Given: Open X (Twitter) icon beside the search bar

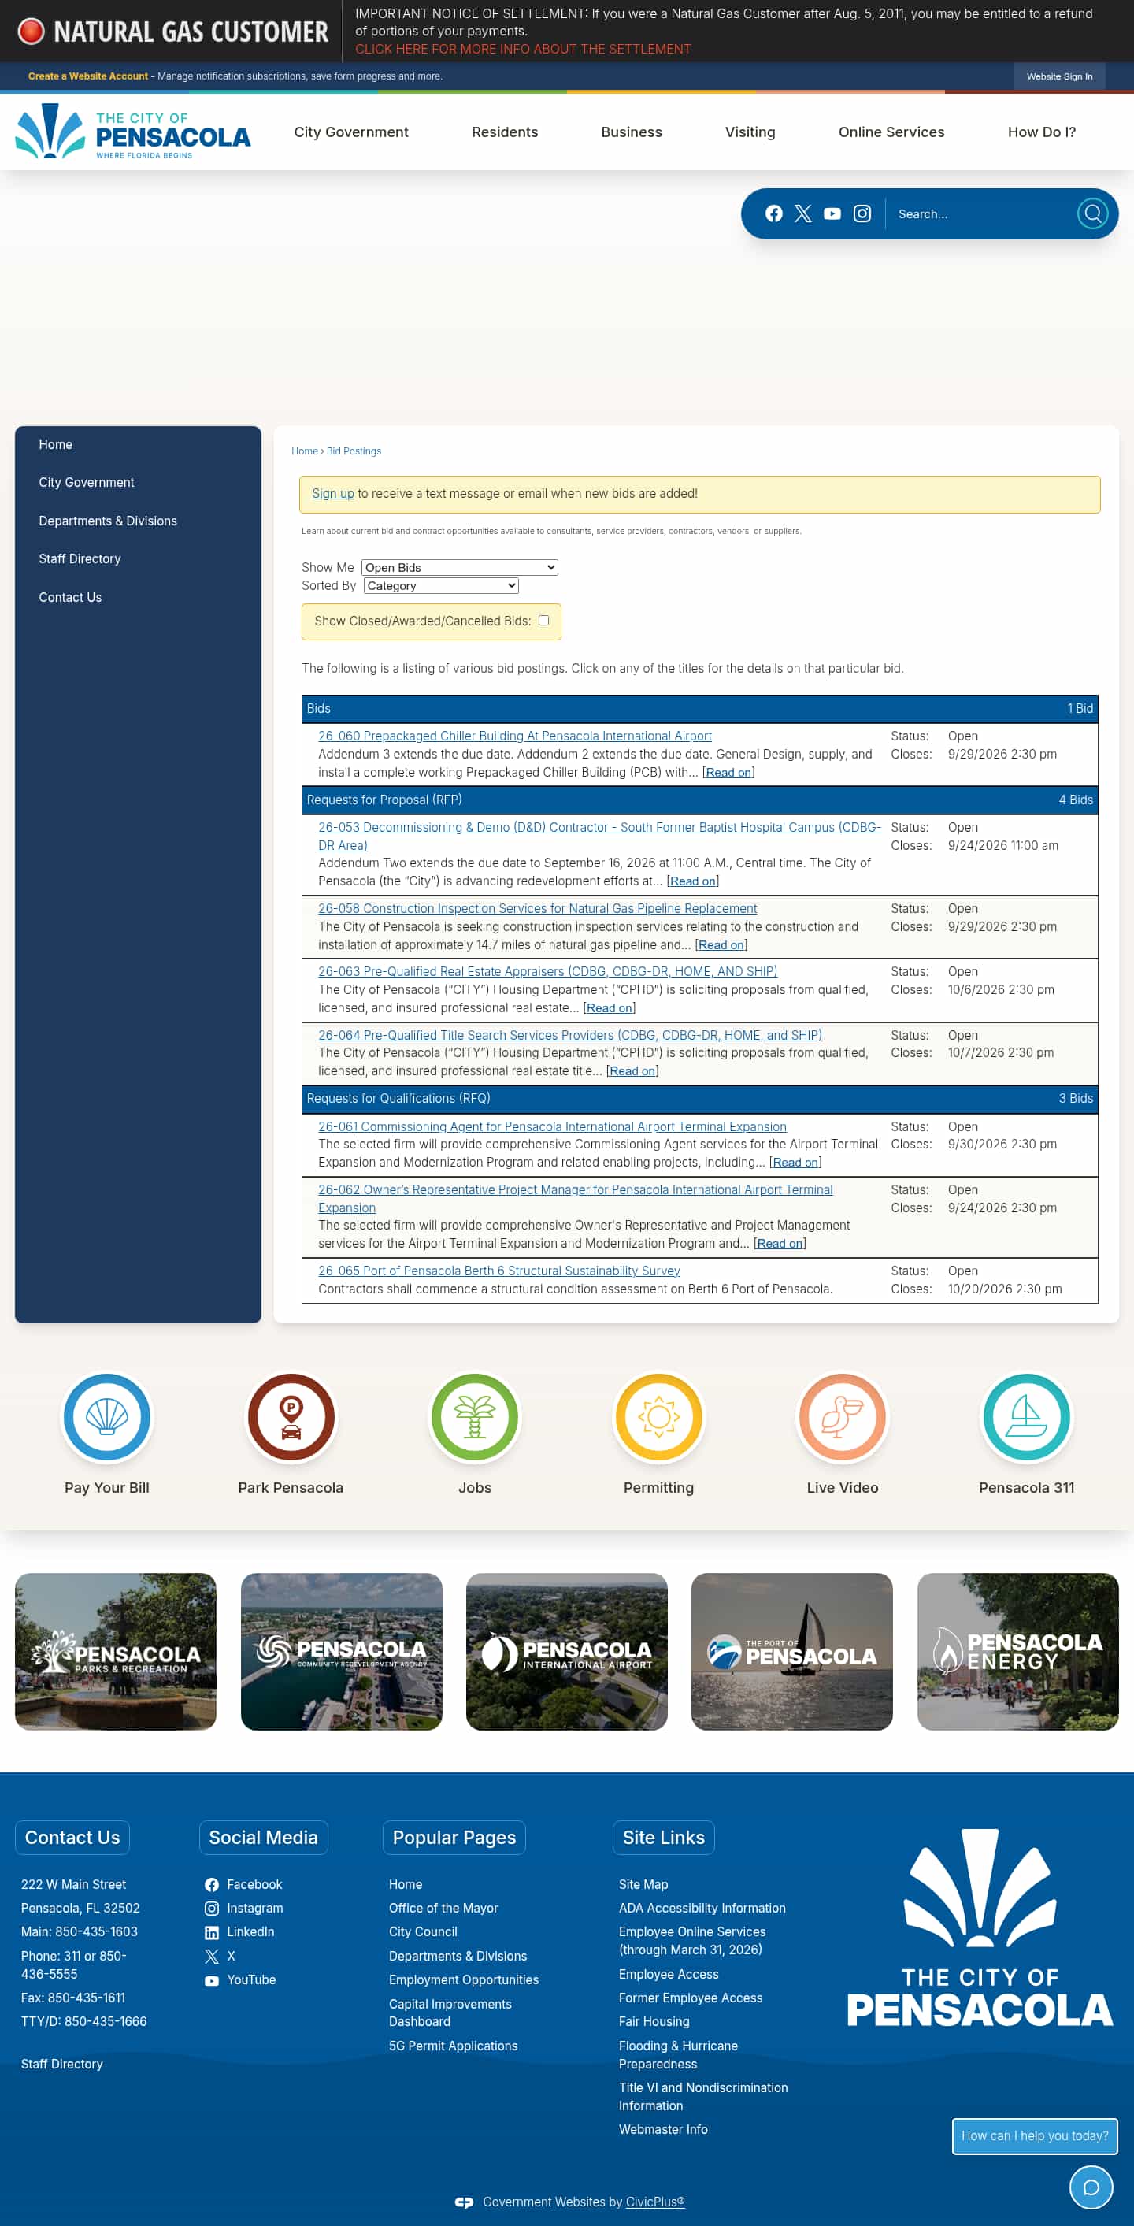Looking at the screenshot, I should [803, 213].
